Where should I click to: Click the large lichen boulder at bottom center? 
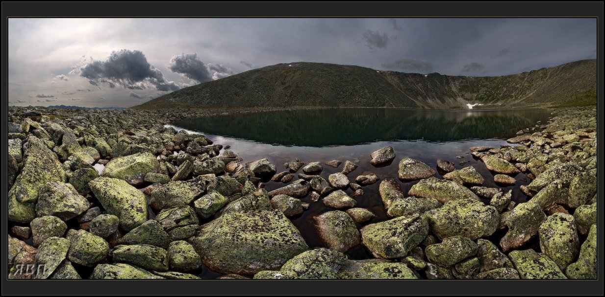point(249,240)
